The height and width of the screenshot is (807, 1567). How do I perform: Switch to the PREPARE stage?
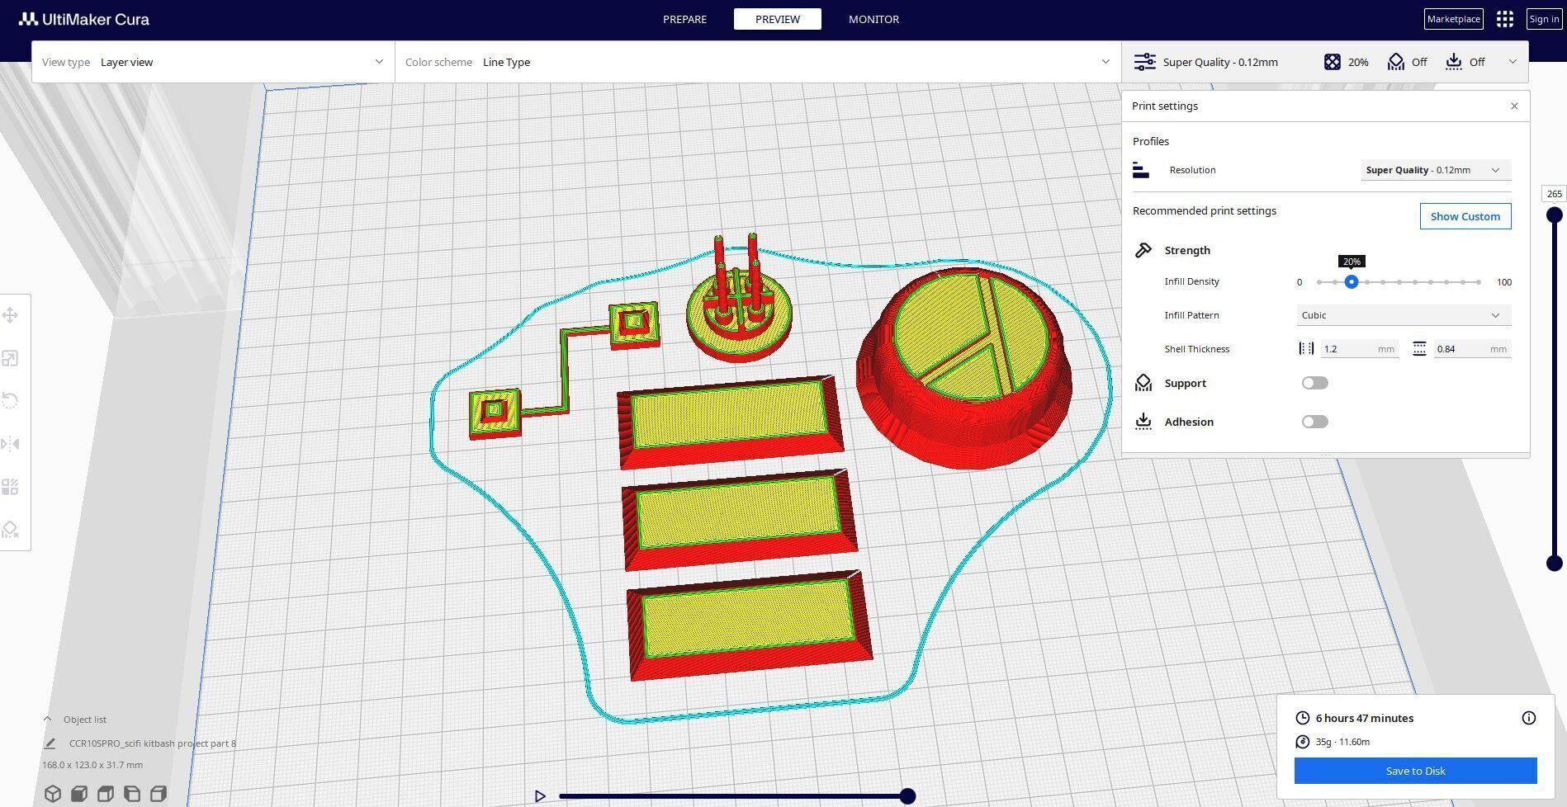[684, 19]
